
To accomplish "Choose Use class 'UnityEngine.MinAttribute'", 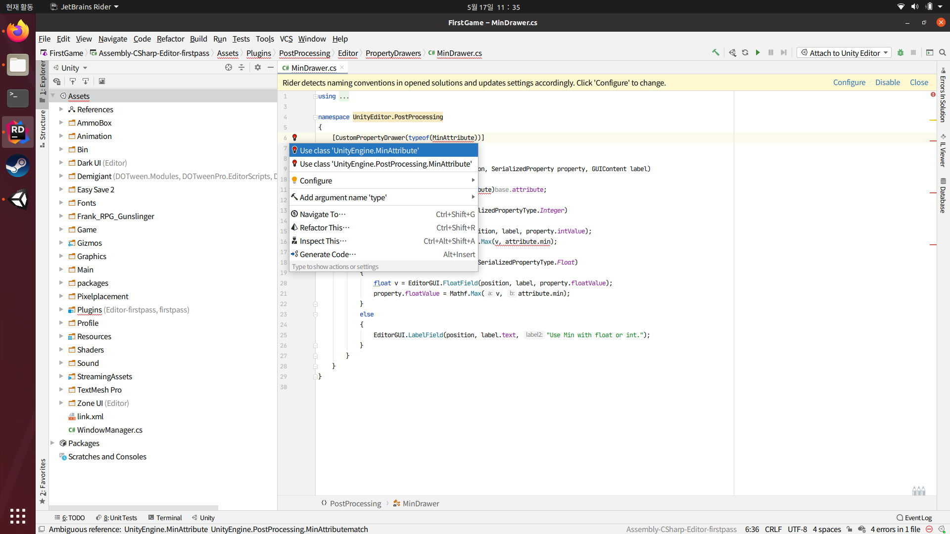I will tap(383, 150).
